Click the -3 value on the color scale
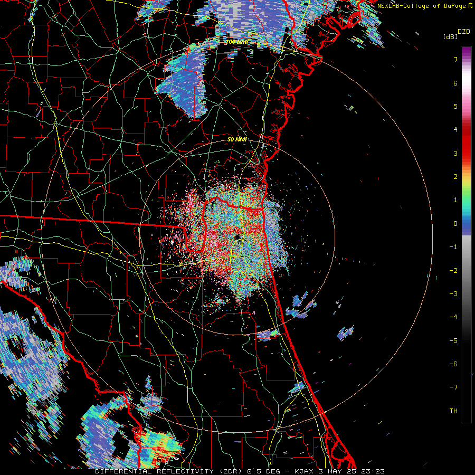This screenshot has height=475, width=475. tap(453, 294)
